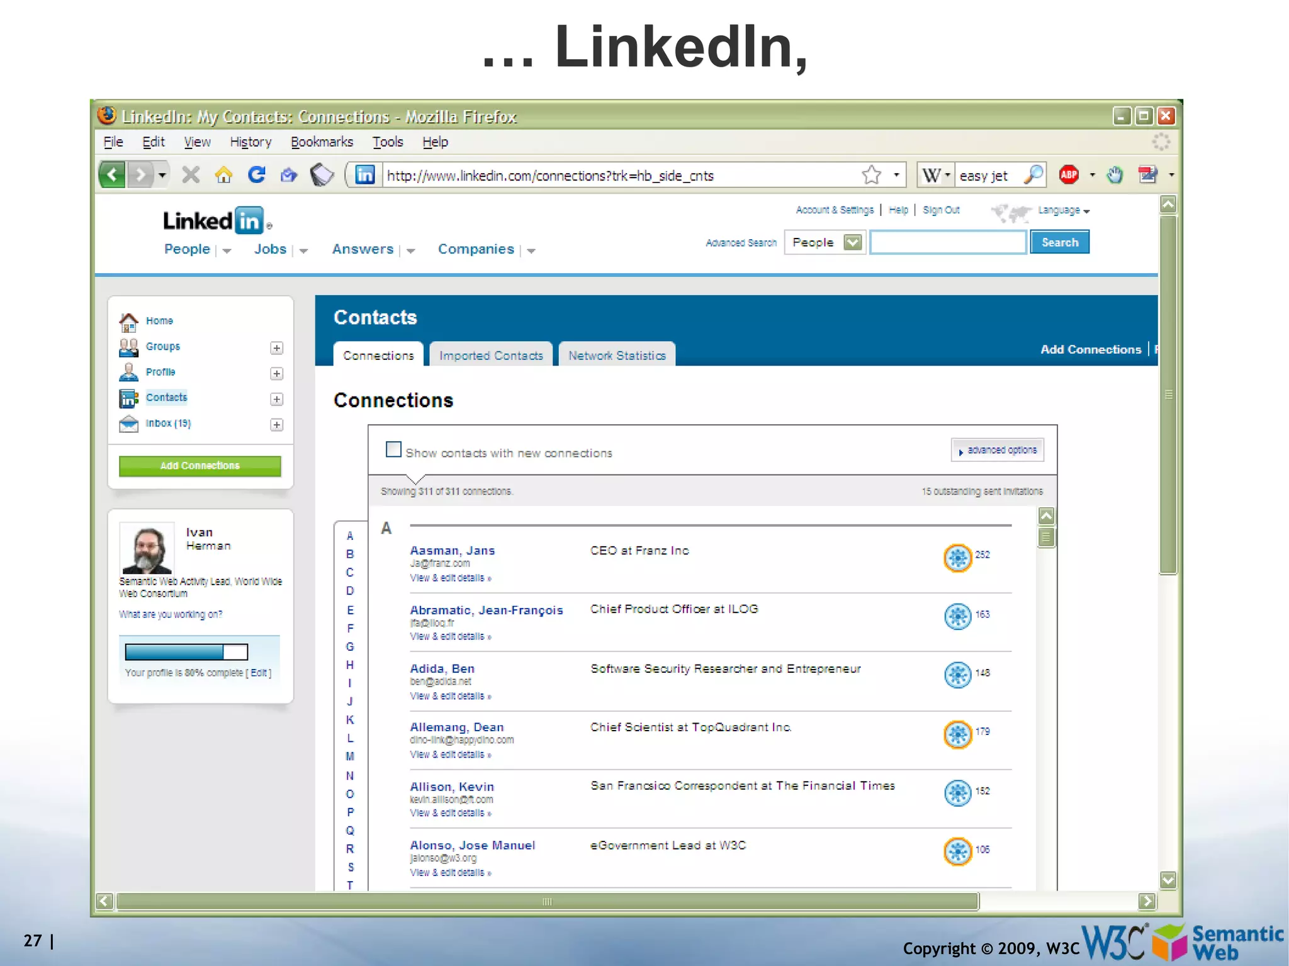Click the network icon for Aasman, Jans
Viewport: 1289px width, 966px height.
click(958, 558)
